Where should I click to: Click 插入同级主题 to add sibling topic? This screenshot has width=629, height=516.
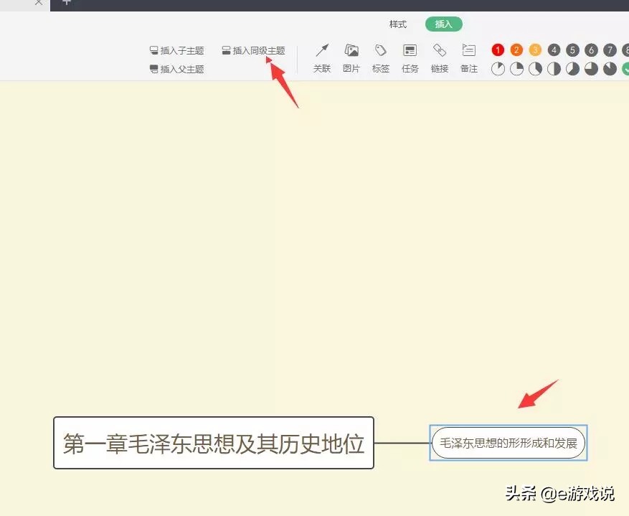pyautogui.click(x=253, y=51)
